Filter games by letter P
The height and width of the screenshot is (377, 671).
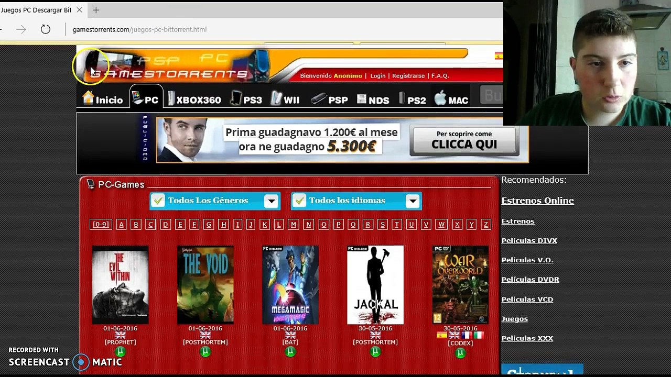click(339, 224)
